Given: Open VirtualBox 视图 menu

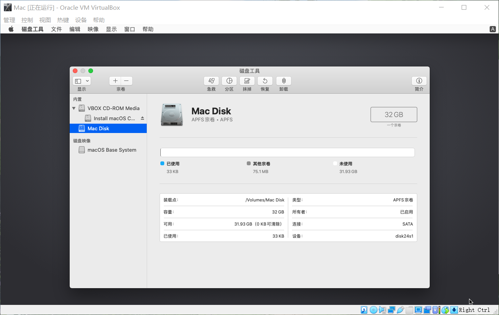Looking at the screenshot, I should (x=45, y=20).
